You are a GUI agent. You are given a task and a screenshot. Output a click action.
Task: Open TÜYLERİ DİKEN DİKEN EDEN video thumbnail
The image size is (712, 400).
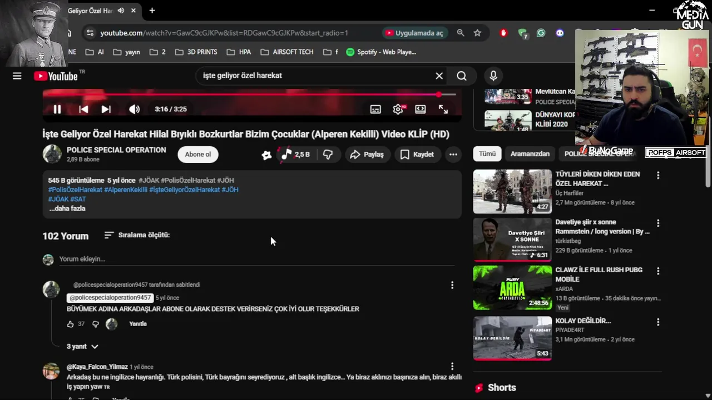click(512, 192)
